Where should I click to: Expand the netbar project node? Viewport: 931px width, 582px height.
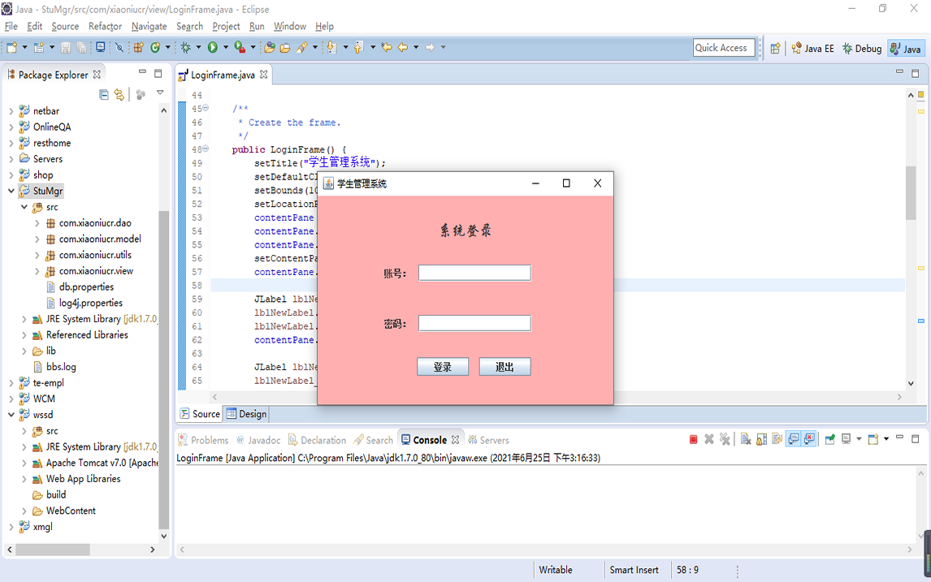(x=11, y=111)
